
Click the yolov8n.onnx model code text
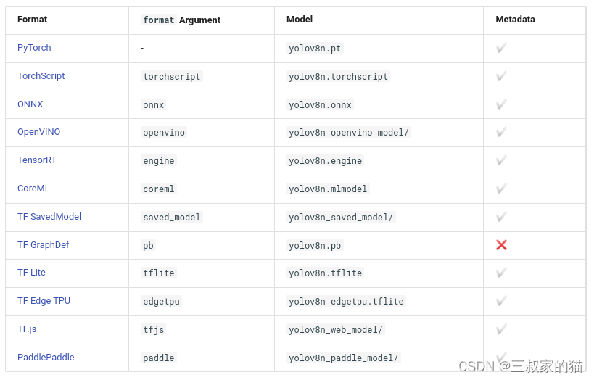320,105
